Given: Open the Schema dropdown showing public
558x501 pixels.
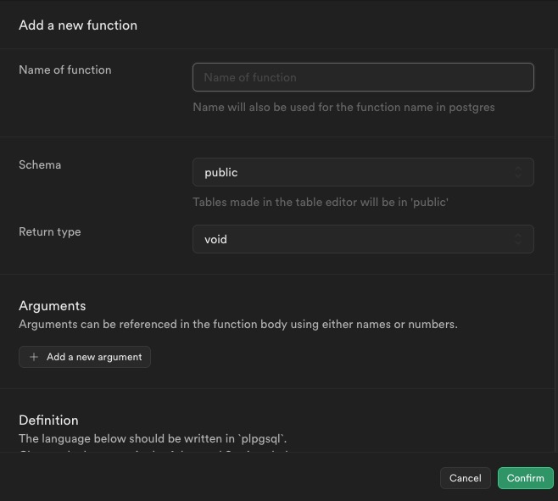Looking at the screenshot, I should click(x=363, y=172).
